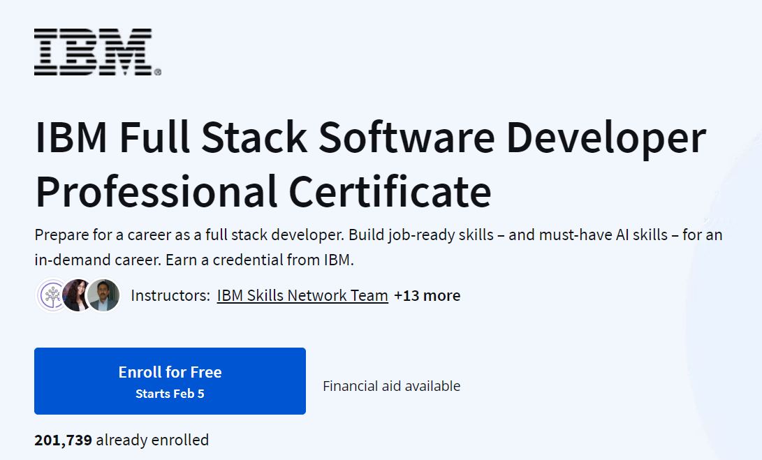Click the female instructor avatar

77,295
